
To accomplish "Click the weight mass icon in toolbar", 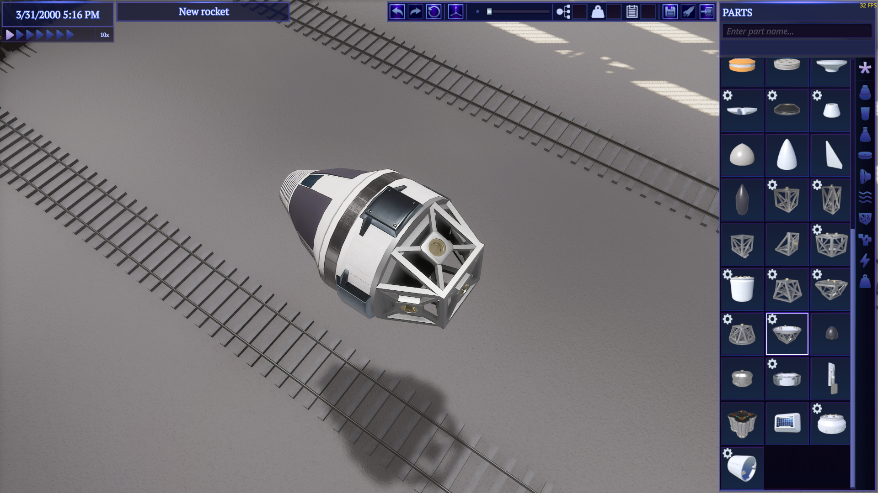I will [598, 12].
